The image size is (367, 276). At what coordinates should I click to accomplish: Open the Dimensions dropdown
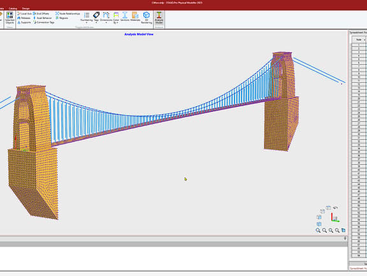106,18
